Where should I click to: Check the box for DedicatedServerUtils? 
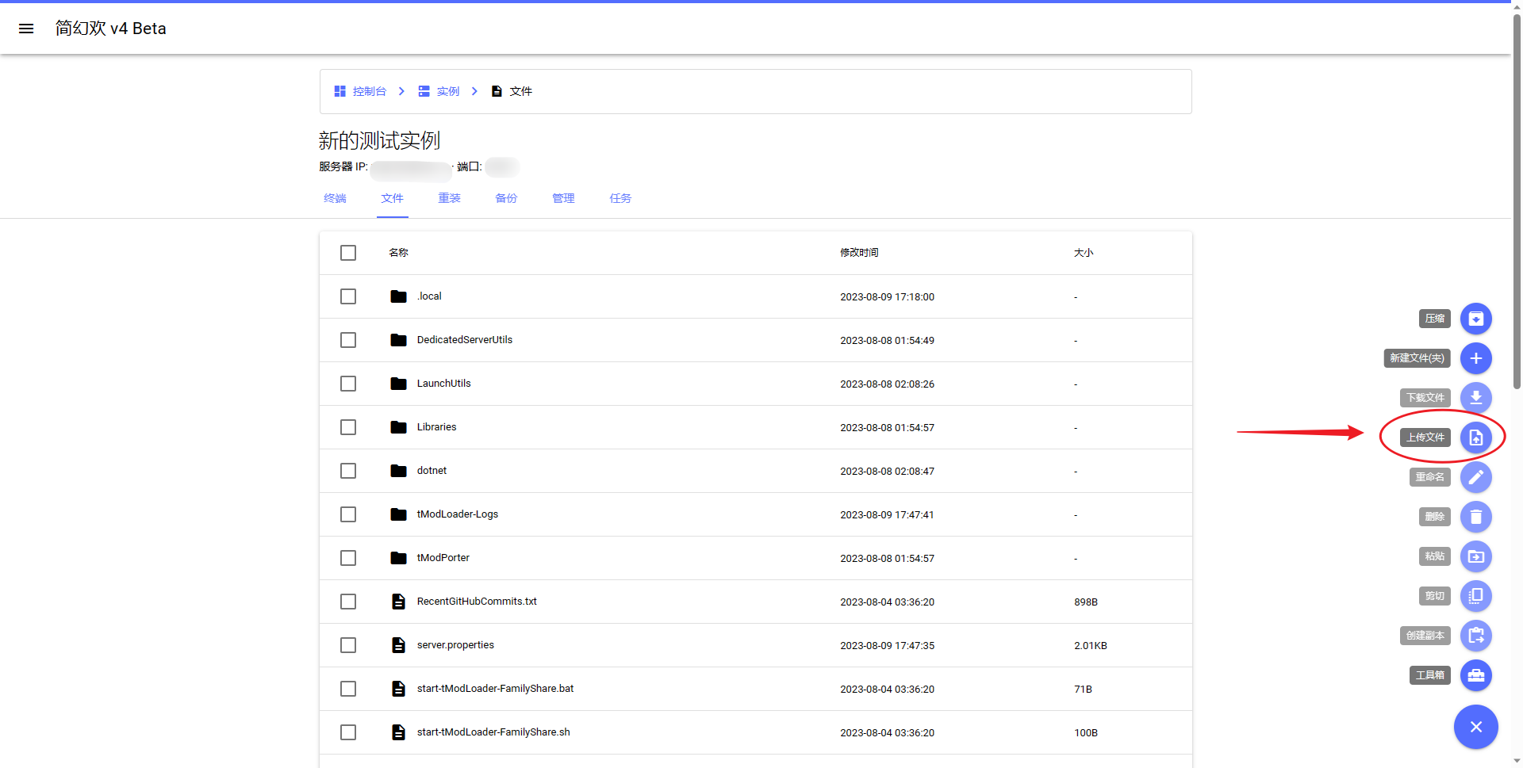(x=348, y=340)
